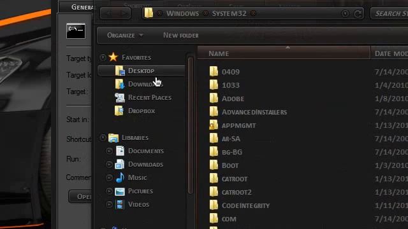Click the folder icon in address bar
This screenshot has height=229, width=408.
[149, 13]
